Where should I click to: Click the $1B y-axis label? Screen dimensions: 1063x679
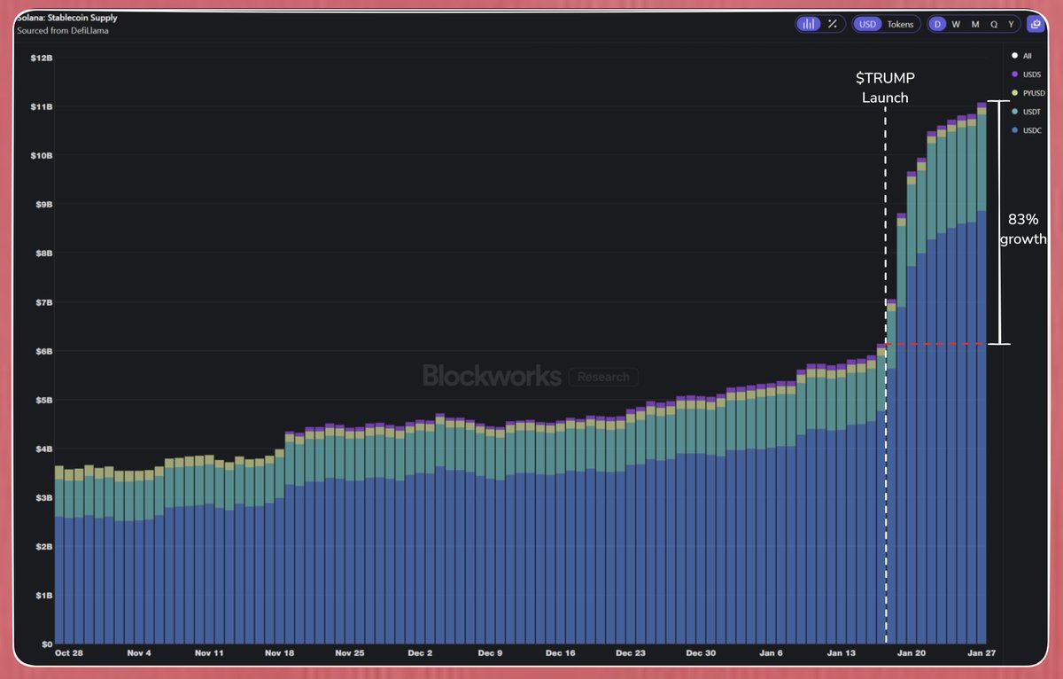coord(44,596)
